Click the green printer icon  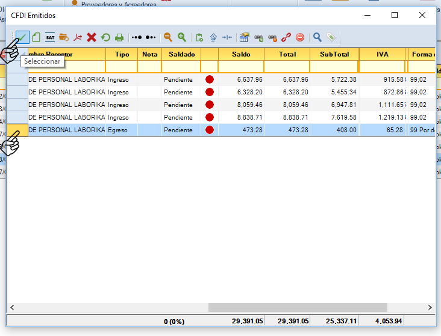click(x=119, y=37)
